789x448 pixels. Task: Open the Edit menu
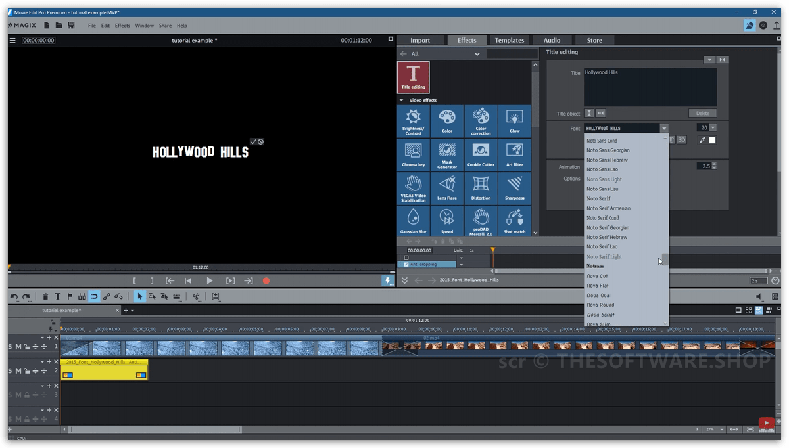point(105,26)
